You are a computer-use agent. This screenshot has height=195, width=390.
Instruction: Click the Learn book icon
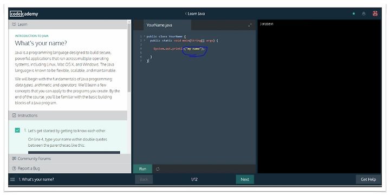14,24
